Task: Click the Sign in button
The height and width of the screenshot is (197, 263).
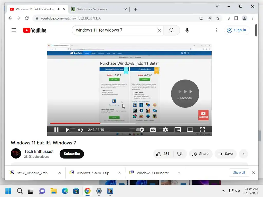Action: point(237,30)
